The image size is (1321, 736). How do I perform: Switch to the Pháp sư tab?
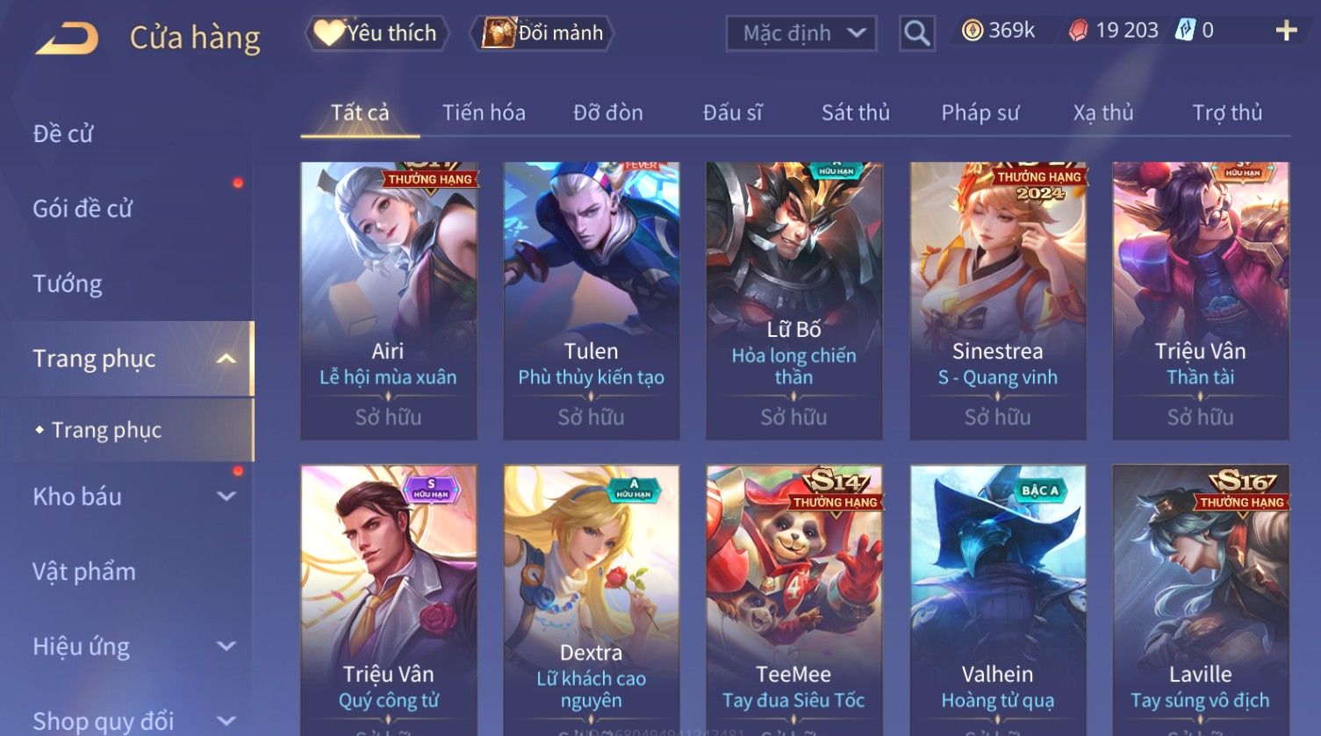pos(980,112)
